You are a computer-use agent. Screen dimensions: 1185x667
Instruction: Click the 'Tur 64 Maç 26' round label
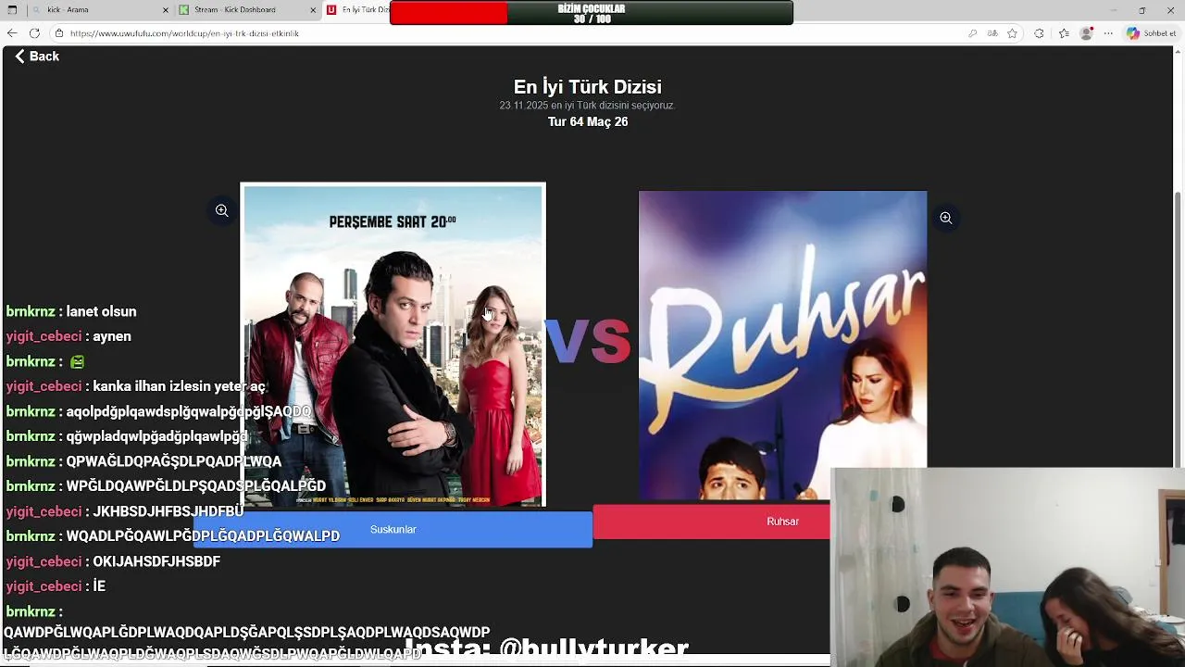tap(588, 121)
